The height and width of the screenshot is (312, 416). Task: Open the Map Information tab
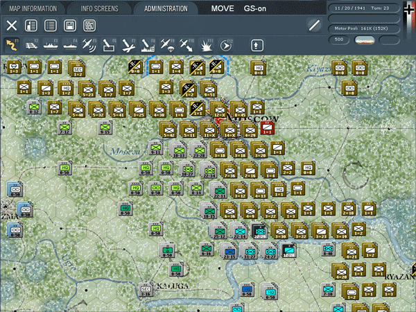click(x=33, y=9)
